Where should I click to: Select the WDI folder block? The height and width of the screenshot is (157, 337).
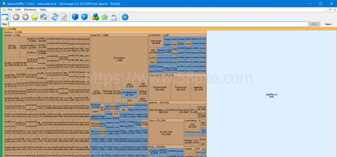129,100
